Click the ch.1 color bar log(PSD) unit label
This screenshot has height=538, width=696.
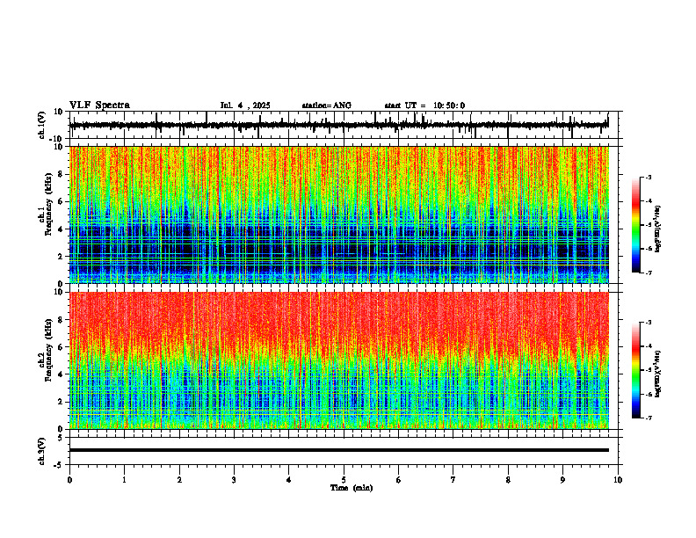[658, 229]
